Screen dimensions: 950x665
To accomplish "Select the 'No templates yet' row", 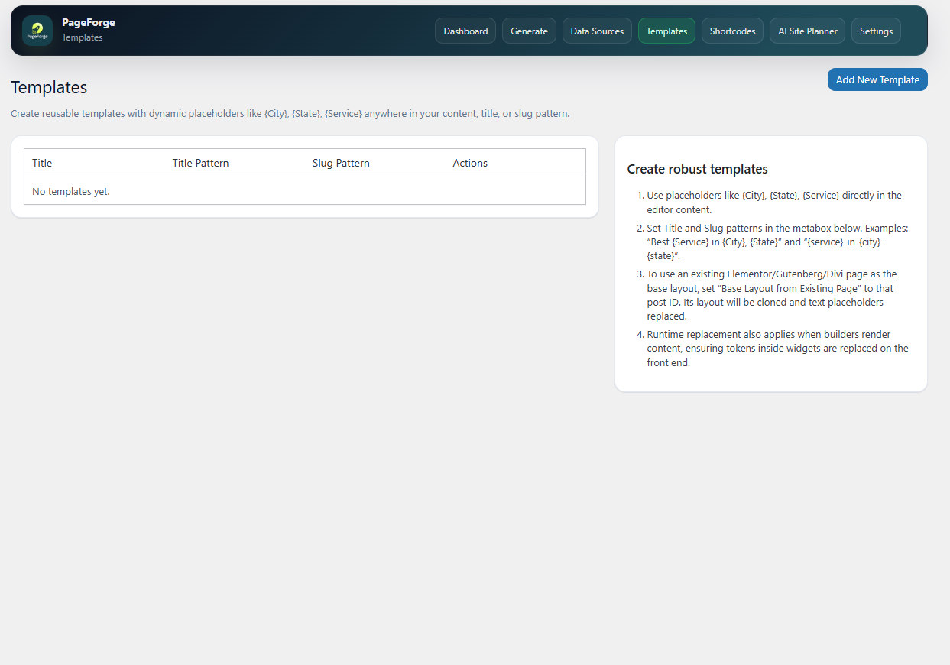I will pos(70,191).
